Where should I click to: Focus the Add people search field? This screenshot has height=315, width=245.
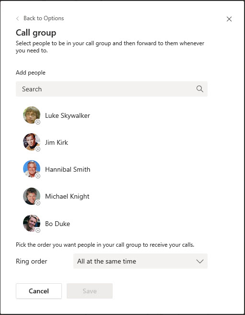coord(112,89)
